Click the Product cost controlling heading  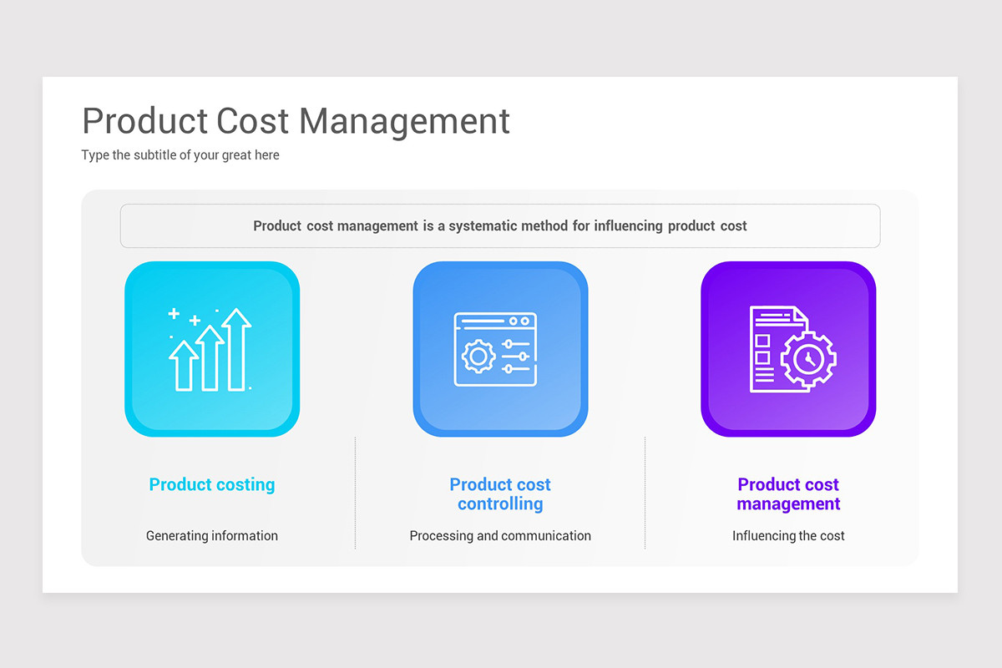(499, 494)
